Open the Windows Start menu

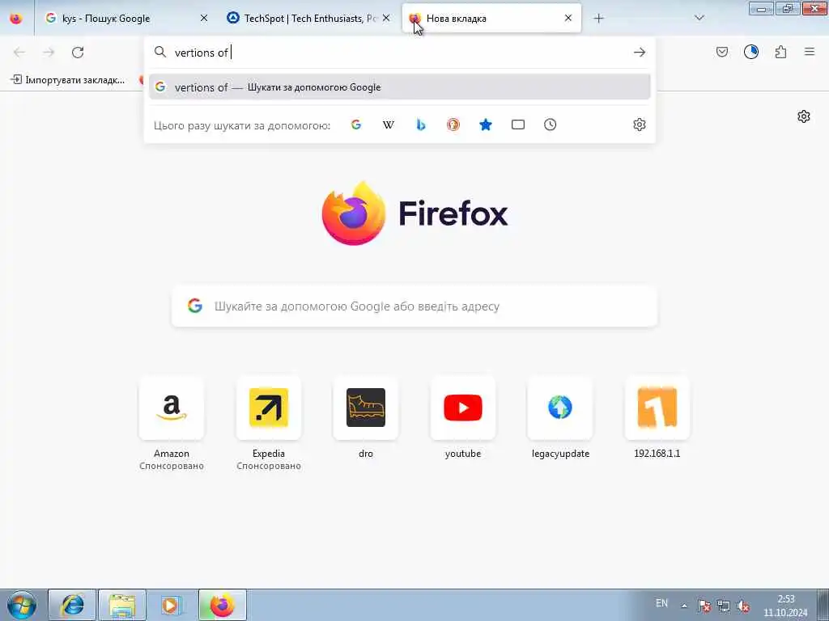pyautogui.click(x=21, y=605)
